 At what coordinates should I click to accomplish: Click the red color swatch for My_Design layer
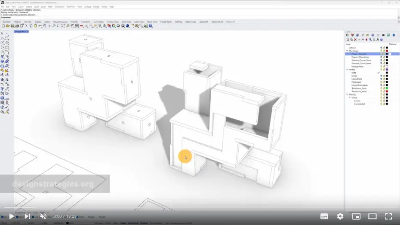click(387, 51)
